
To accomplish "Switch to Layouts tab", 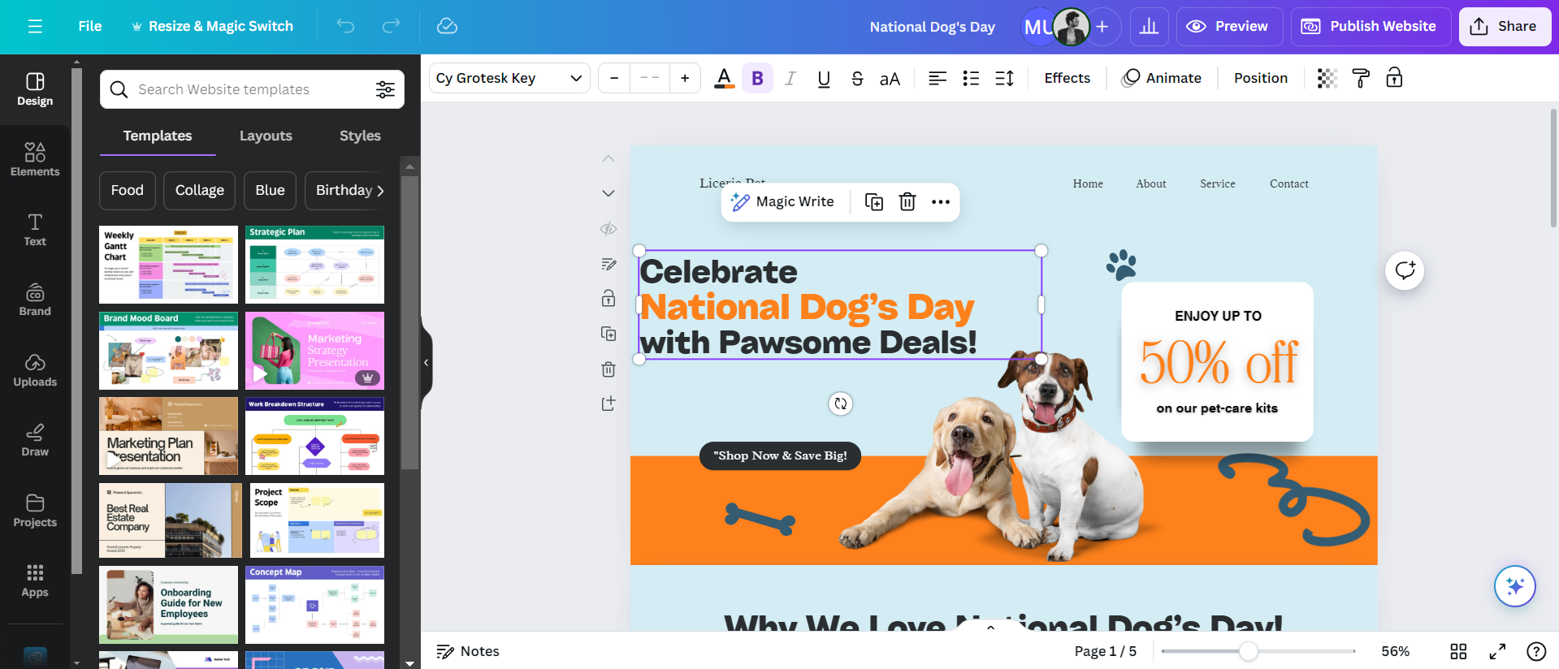I will coord(266,136).
